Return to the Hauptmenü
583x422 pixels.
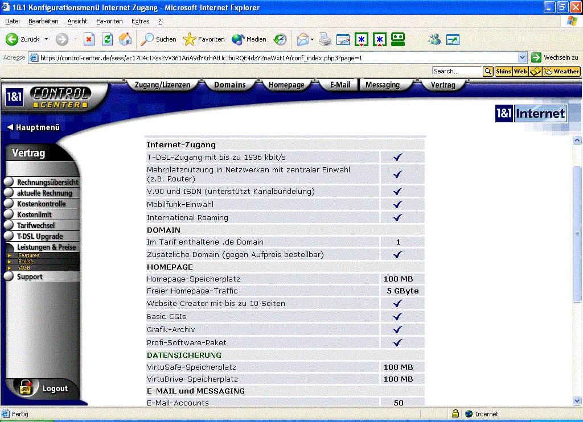click(34, 127)
